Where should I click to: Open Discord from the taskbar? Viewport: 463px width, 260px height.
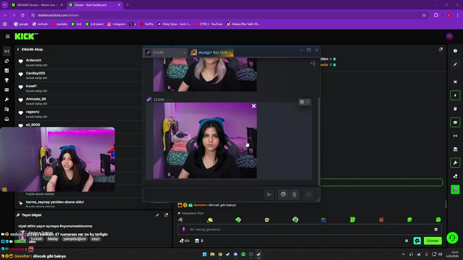point(235,254)
